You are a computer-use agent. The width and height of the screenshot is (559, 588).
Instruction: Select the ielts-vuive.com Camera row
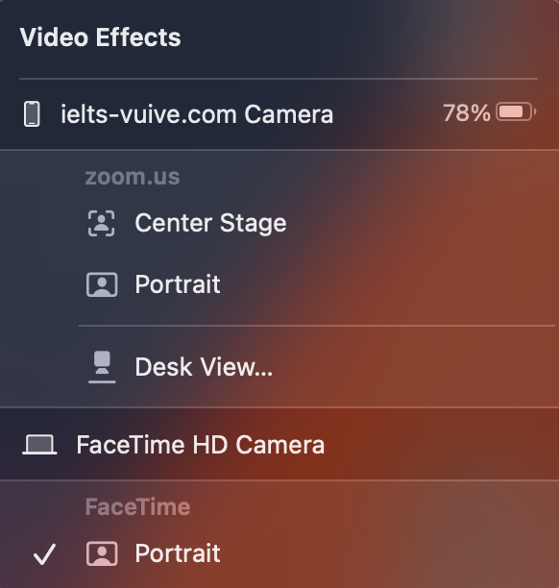(279, 114)
